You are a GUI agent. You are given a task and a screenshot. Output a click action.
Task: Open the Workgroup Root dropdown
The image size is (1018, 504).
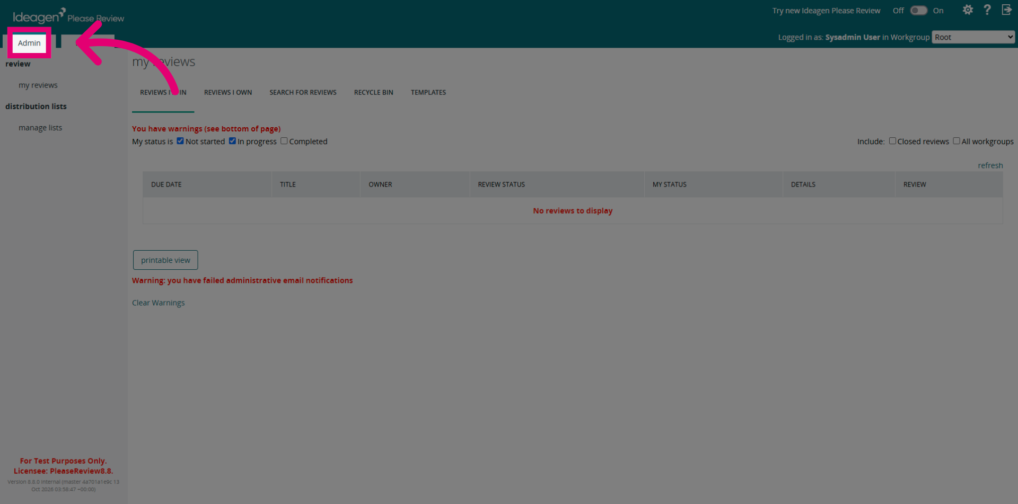(x=973, y=37)
